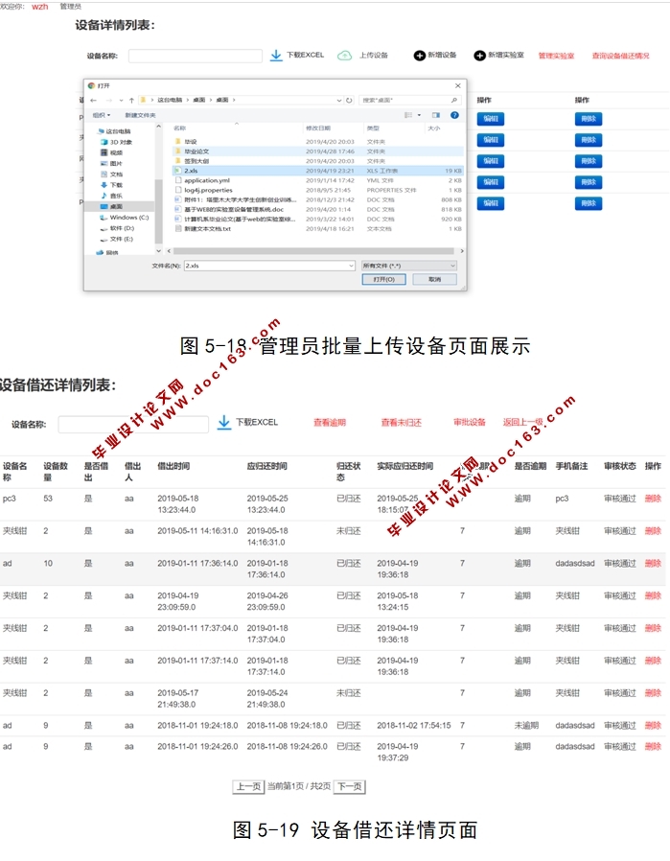Click 新建文件夹 in dialog toolbar
The image size is (670, 861).
(x=141, y=115)
